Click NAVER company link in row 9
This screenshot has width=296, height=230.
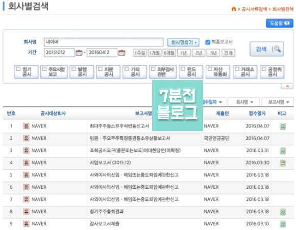pos(39,224)
